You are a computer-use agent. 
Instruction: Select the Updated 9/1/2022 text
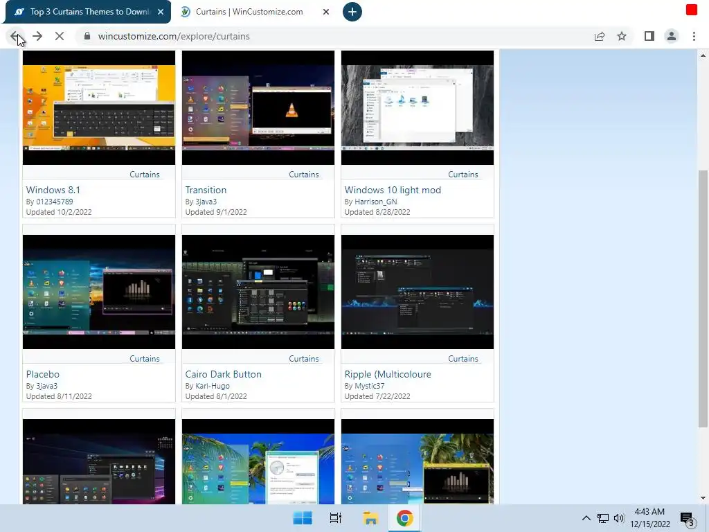pyautogui.click(x=216, y=212)
